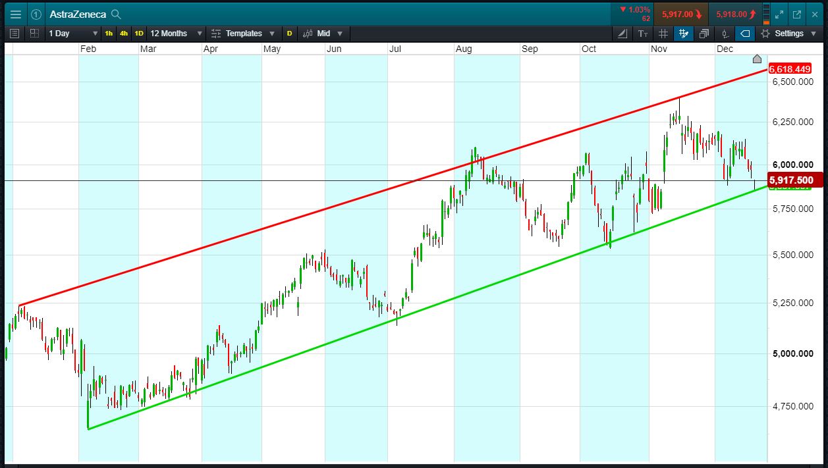Expand the Settings dropdown arrow
The width and height of the screenshot is (828, 468).
tap(815, 33)
